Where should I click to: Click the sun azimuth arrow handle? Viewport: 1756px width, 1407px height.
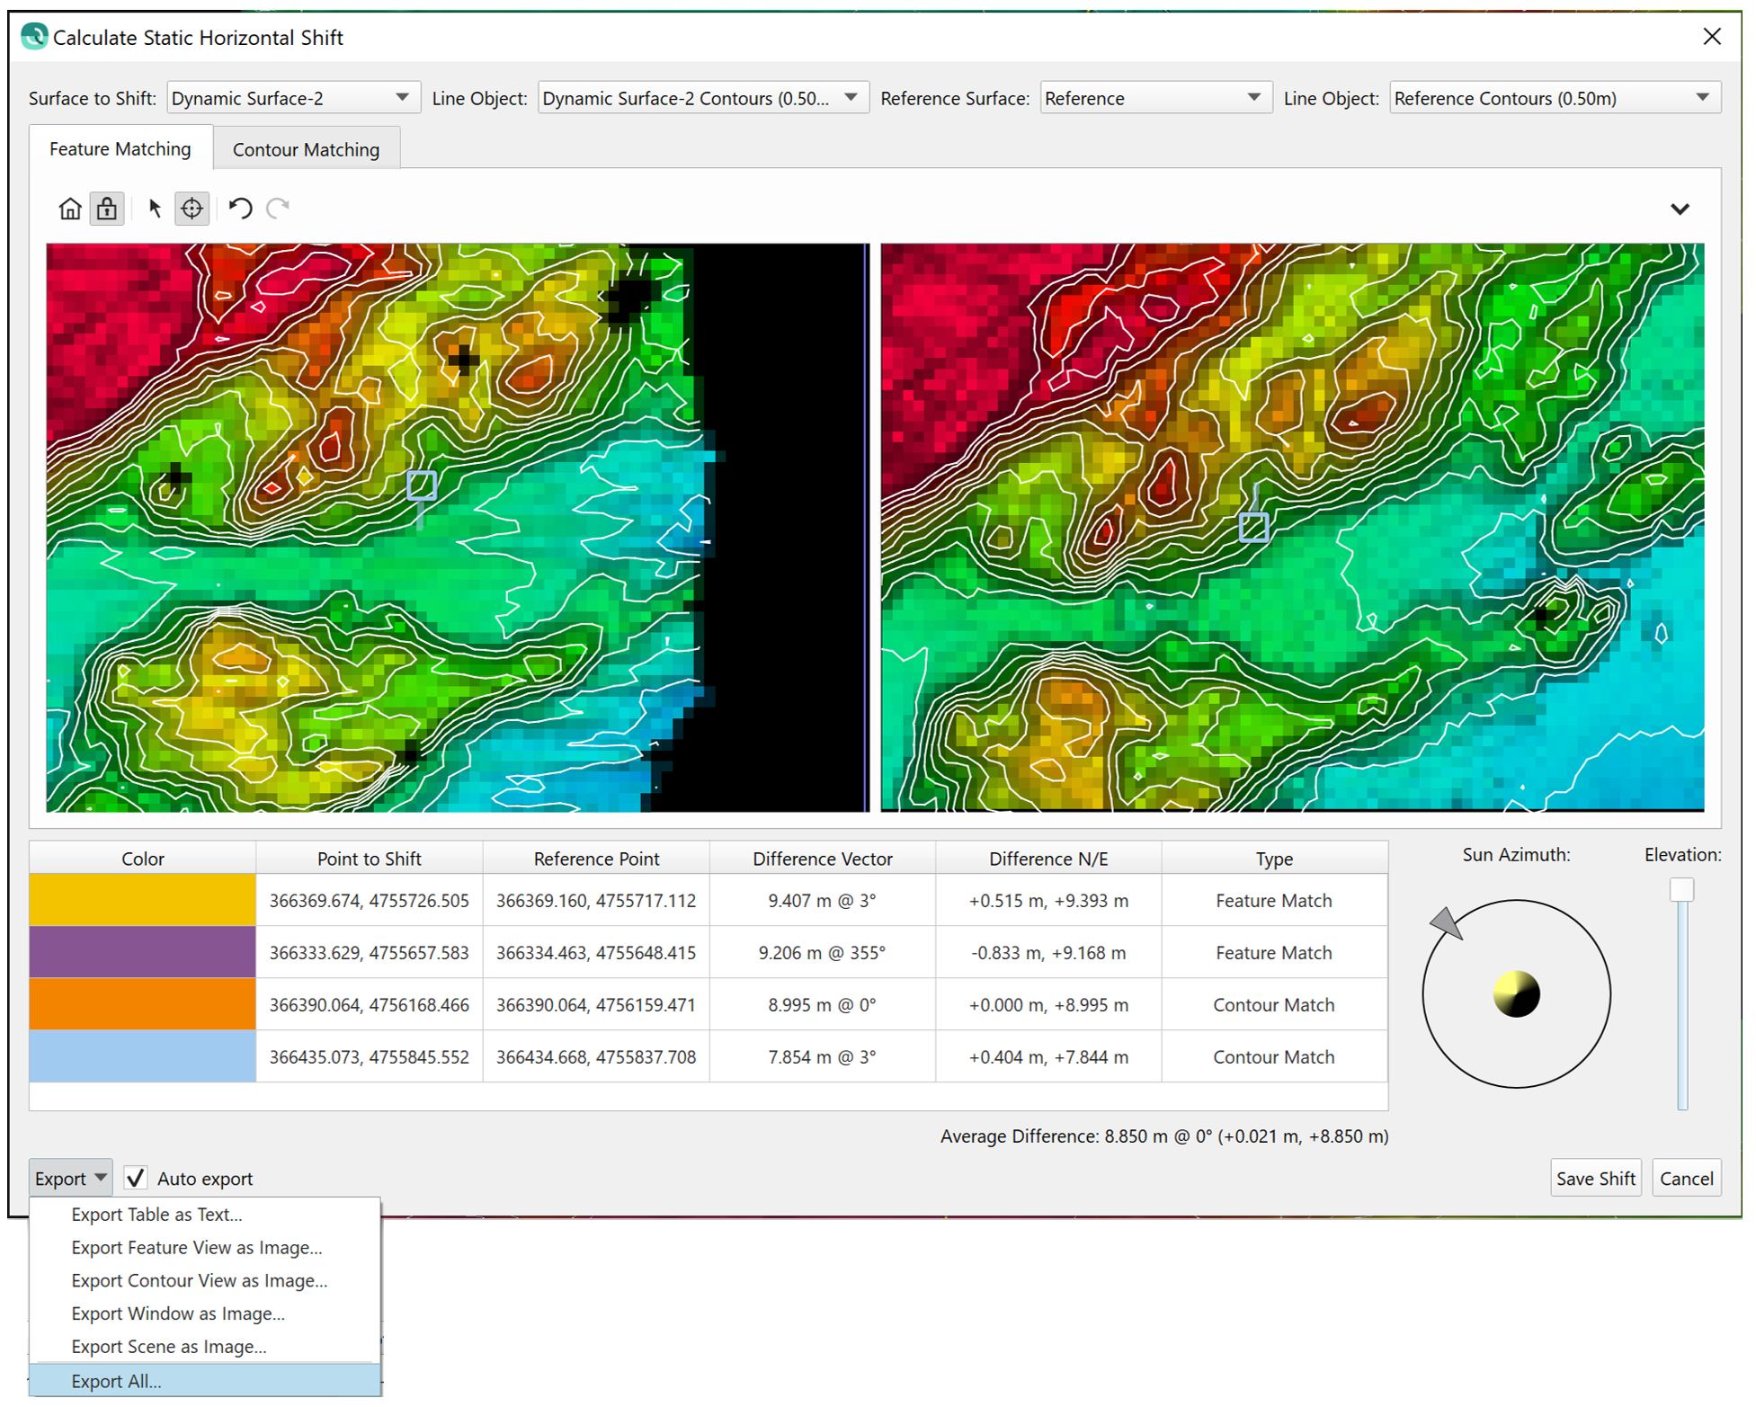click(1447, 922)
